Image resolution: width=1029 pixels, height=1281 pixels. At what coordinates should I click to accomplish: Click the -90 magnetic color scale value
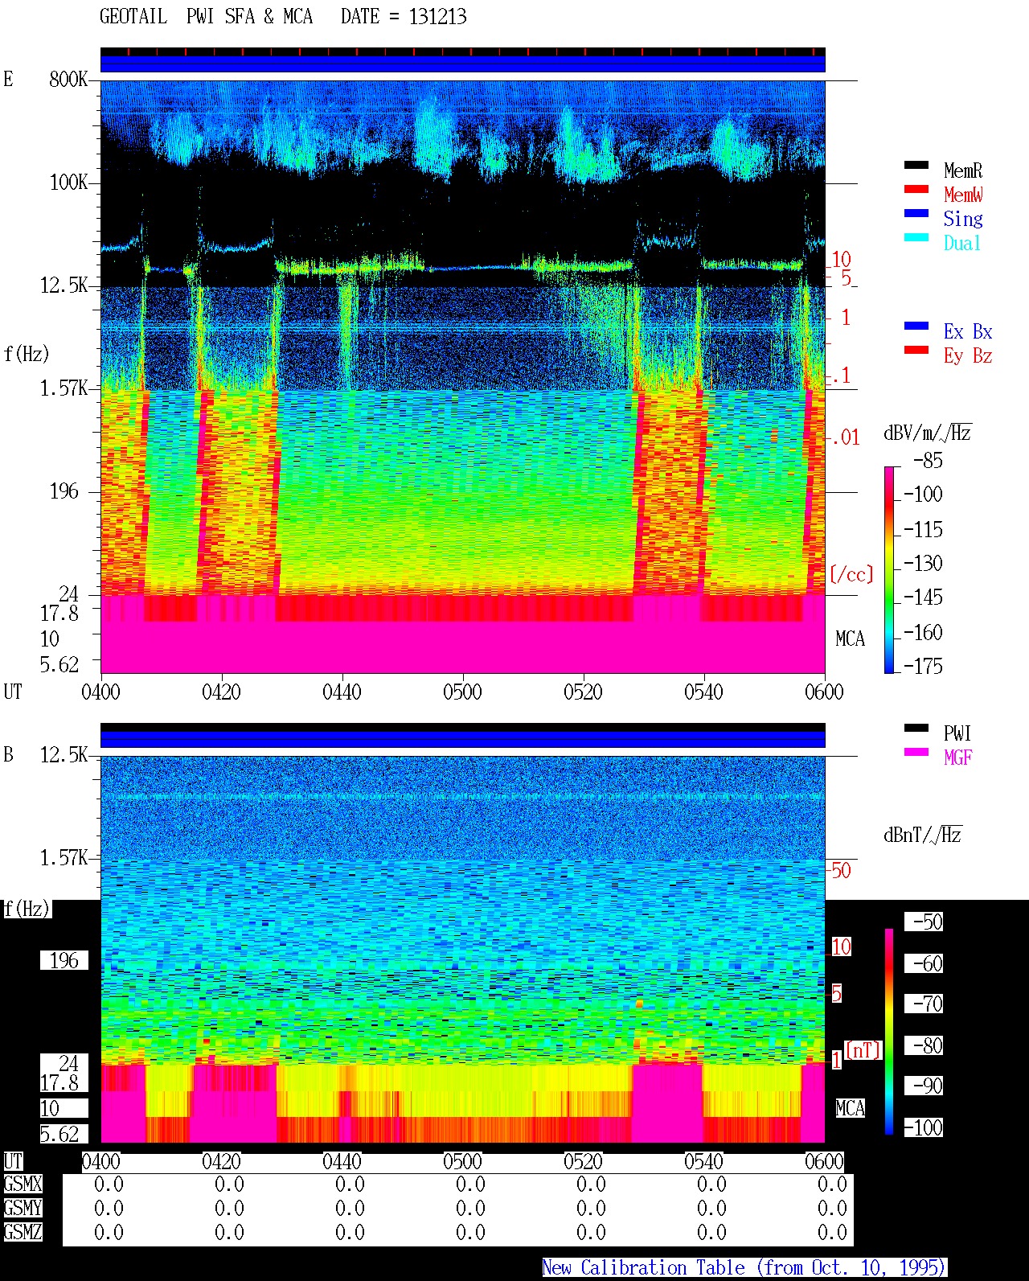click(x=924, y=1086)
